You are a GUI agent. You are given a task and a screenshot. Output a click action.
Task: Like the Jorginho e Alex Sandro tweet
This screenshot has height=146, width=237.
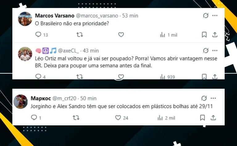tap(118, 117)
